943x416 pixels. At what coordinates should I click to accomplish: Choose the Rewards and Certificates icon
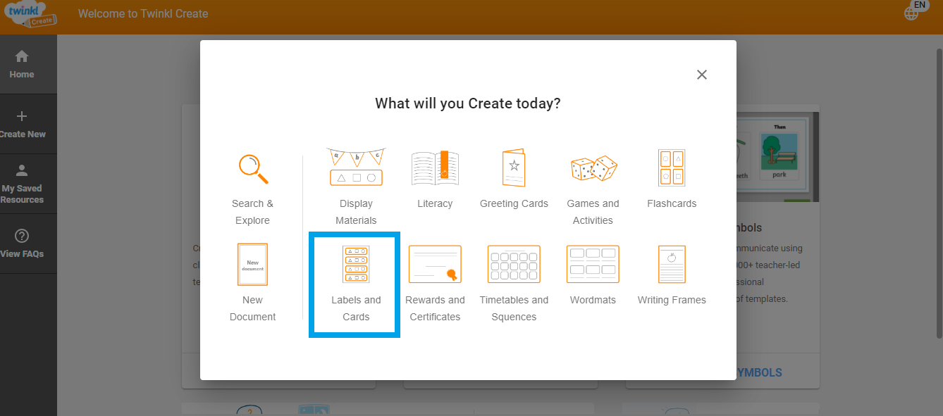pyautogui.click(x=435, y=265)
